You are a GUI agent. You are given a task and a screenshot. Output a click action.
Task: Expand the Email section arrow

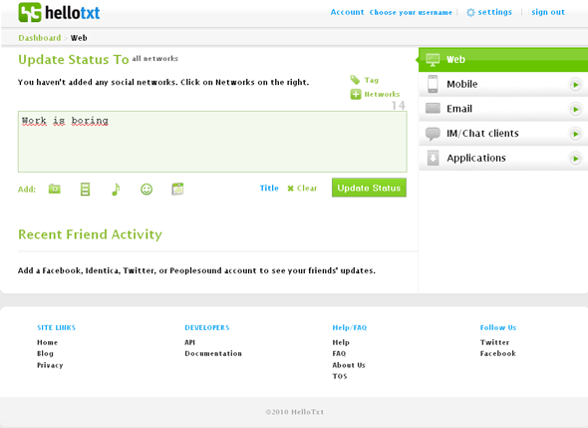click(575, 110)
